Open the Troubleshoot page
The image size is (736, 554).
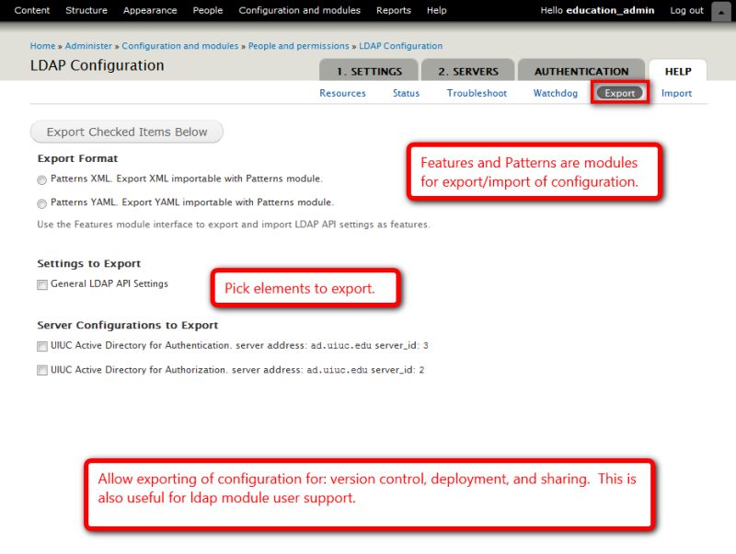[477, 93]
